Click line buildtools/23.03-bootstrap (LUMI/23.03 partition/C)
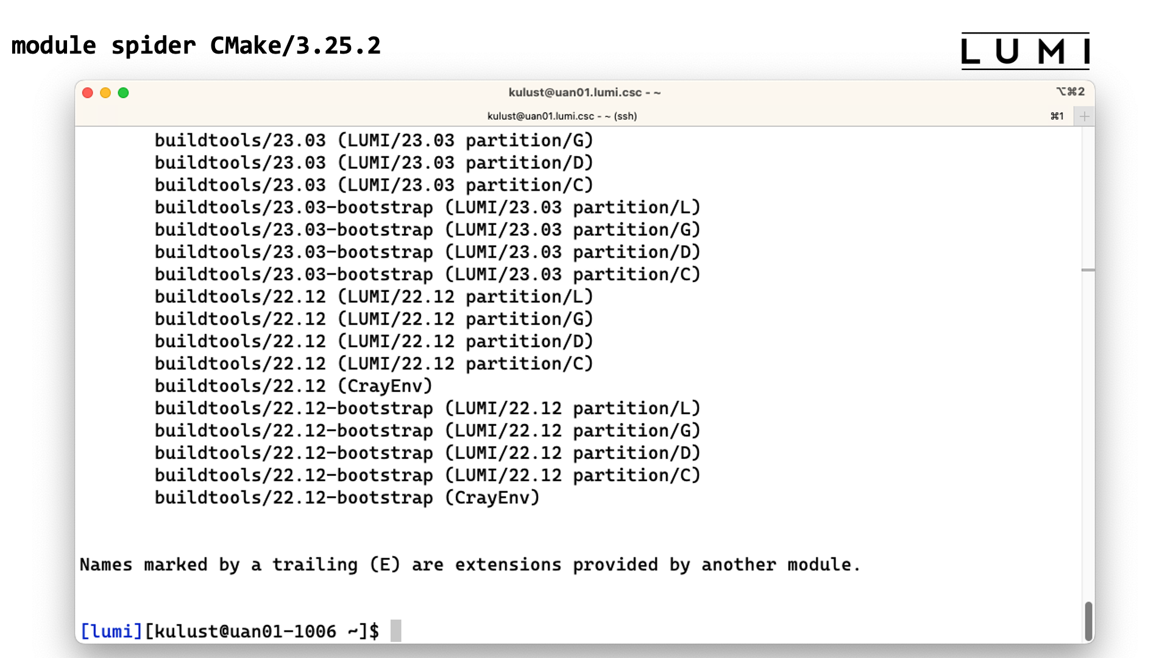The height and width of the screenshot is (658, 1170). coord(427,275)
